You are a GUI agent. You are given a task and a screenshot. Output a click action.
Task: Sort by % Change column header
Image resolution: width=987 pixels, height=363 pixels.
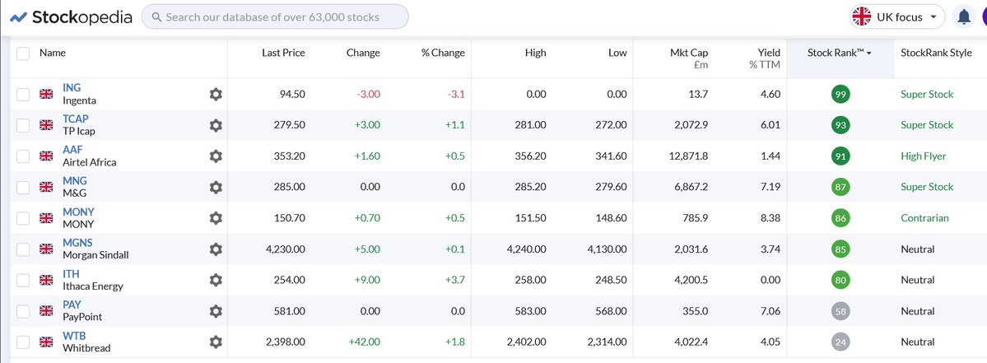443,54
